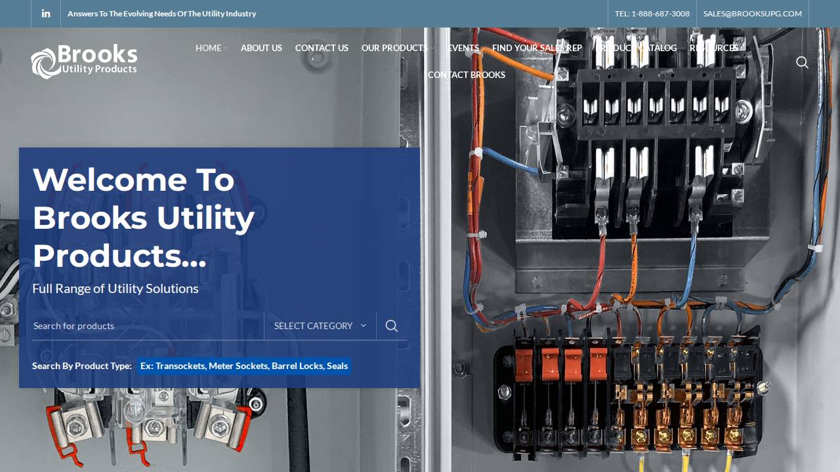Open the PRODUCT CATALOG

click(636, 48)
